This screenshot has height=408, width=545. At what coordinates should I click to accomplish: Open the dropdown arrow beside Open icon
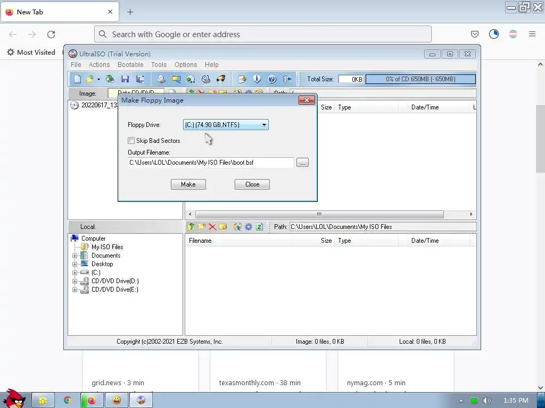point(98,80)
